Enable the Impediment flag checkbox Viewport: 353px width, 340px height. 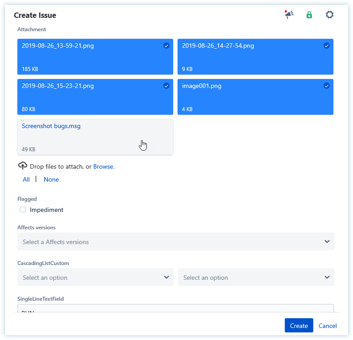[x=23, y=210]
